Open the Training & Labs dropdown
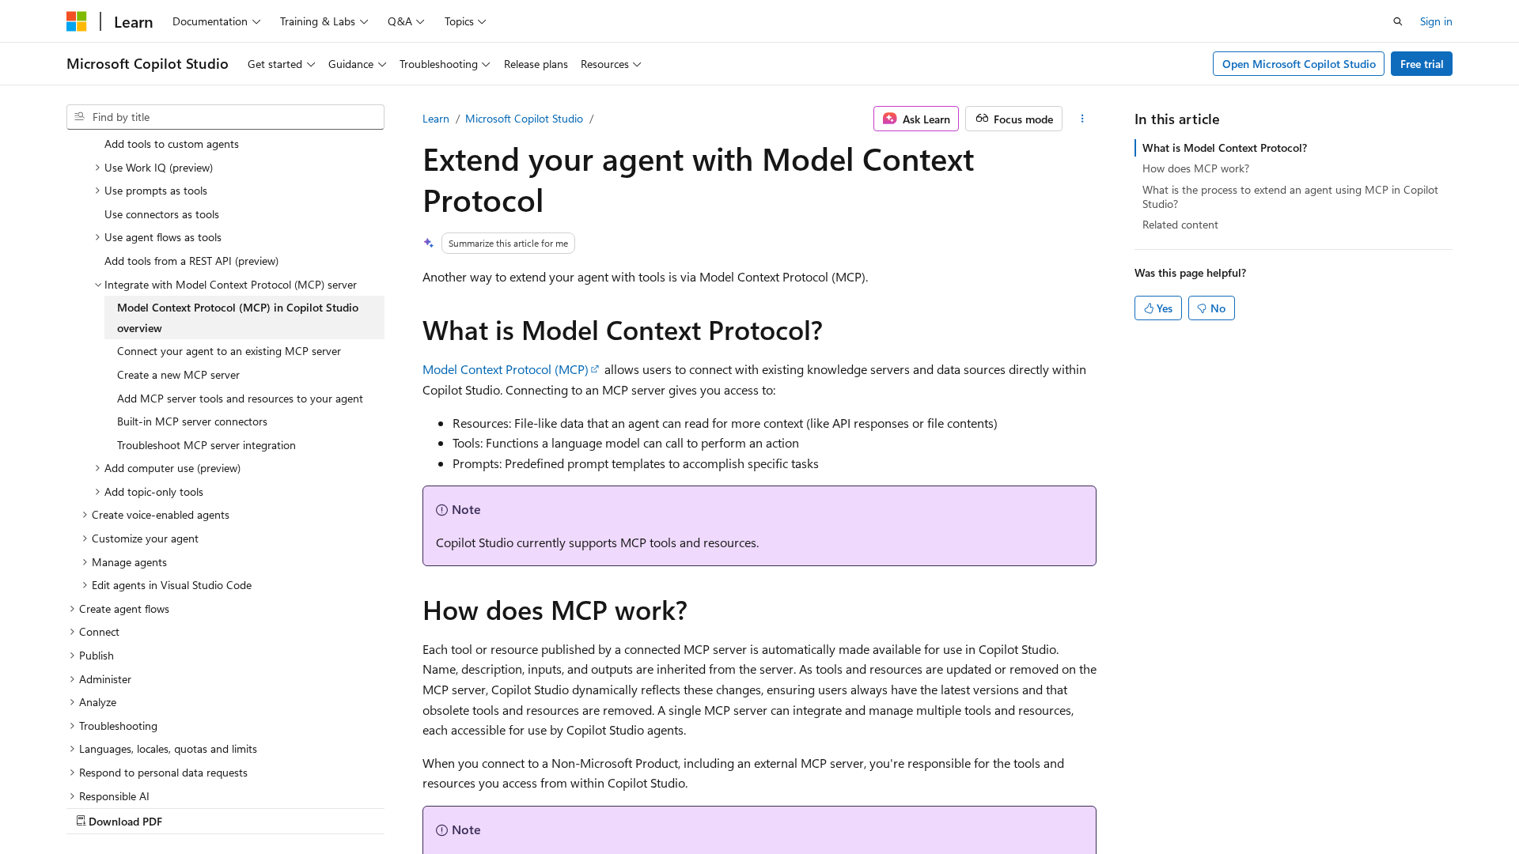1519x854 pixels. click(324, 21)
